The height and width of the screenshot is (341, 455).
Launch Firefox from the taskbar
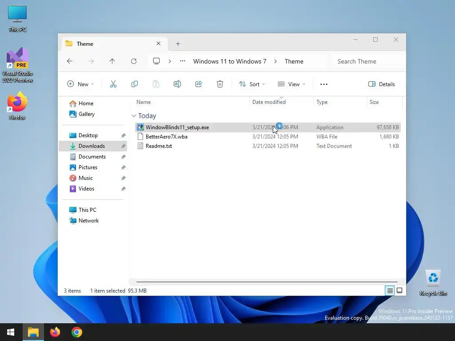pyautogui.click(x=55, y=332)
